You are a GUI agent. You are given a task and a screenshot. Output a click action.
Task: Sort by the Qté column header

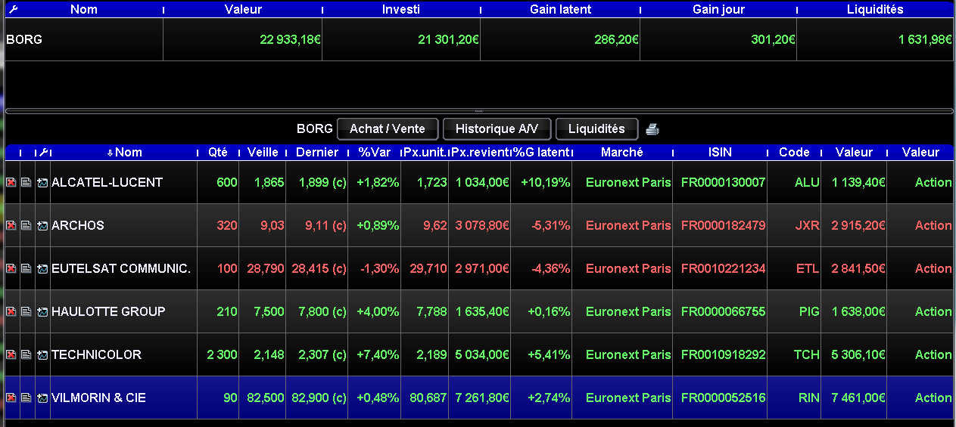tap(218, 153)
